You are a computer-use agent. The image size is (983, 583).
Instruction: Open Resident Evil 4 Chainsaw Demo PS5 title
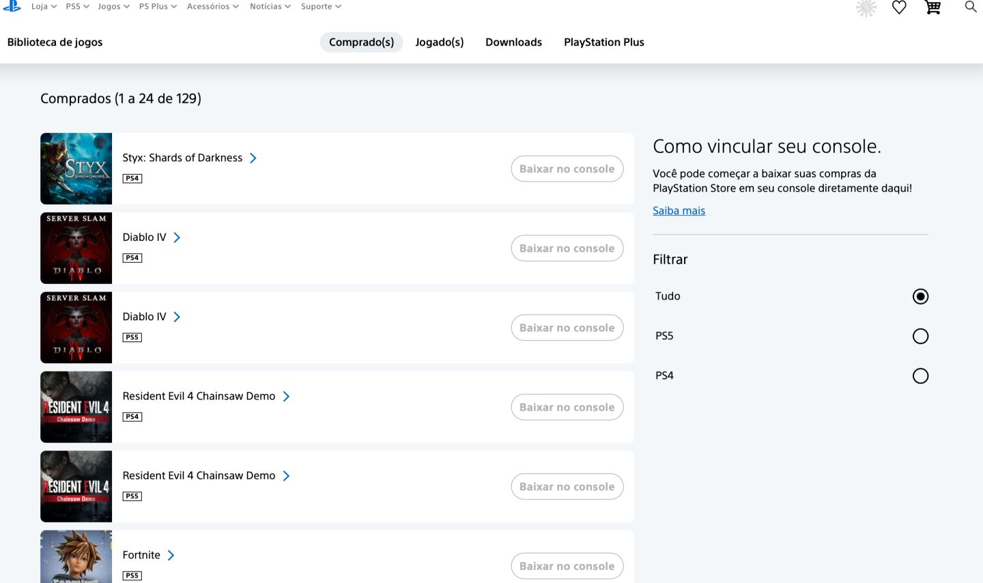(x=199, y=476)
